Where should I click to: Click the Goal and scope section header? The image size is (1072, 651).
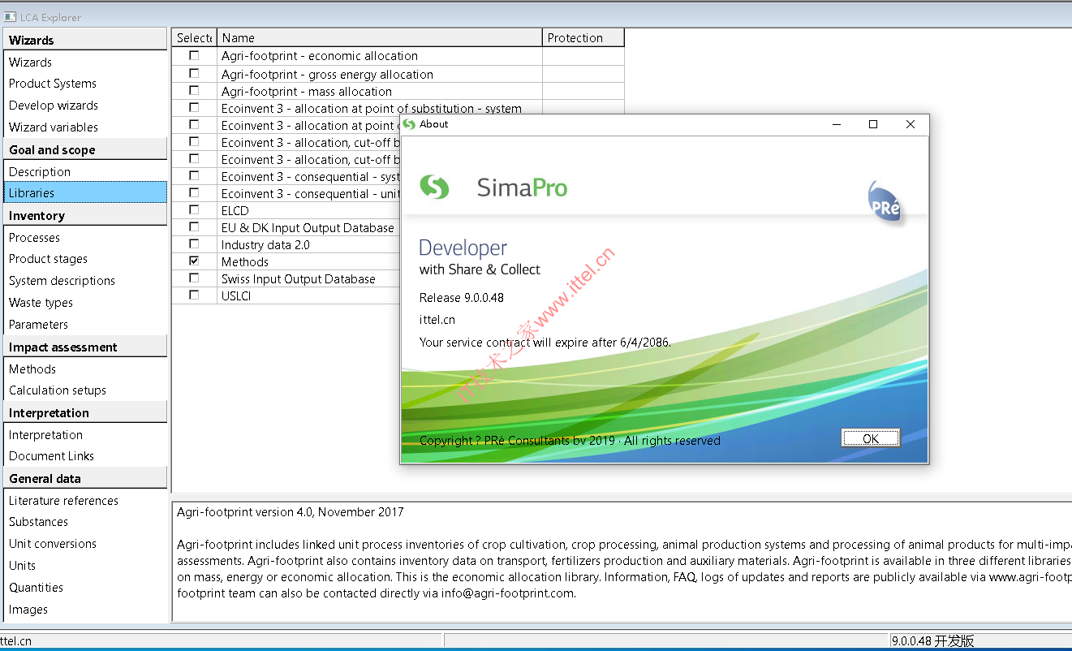click(85, 149)
